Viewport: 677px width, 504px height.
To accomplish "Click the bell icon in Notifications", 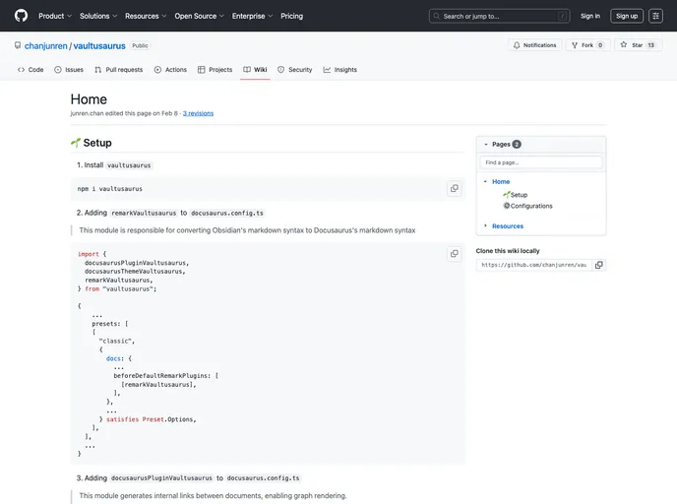I will pyautogui.click(x=517, y=45).
